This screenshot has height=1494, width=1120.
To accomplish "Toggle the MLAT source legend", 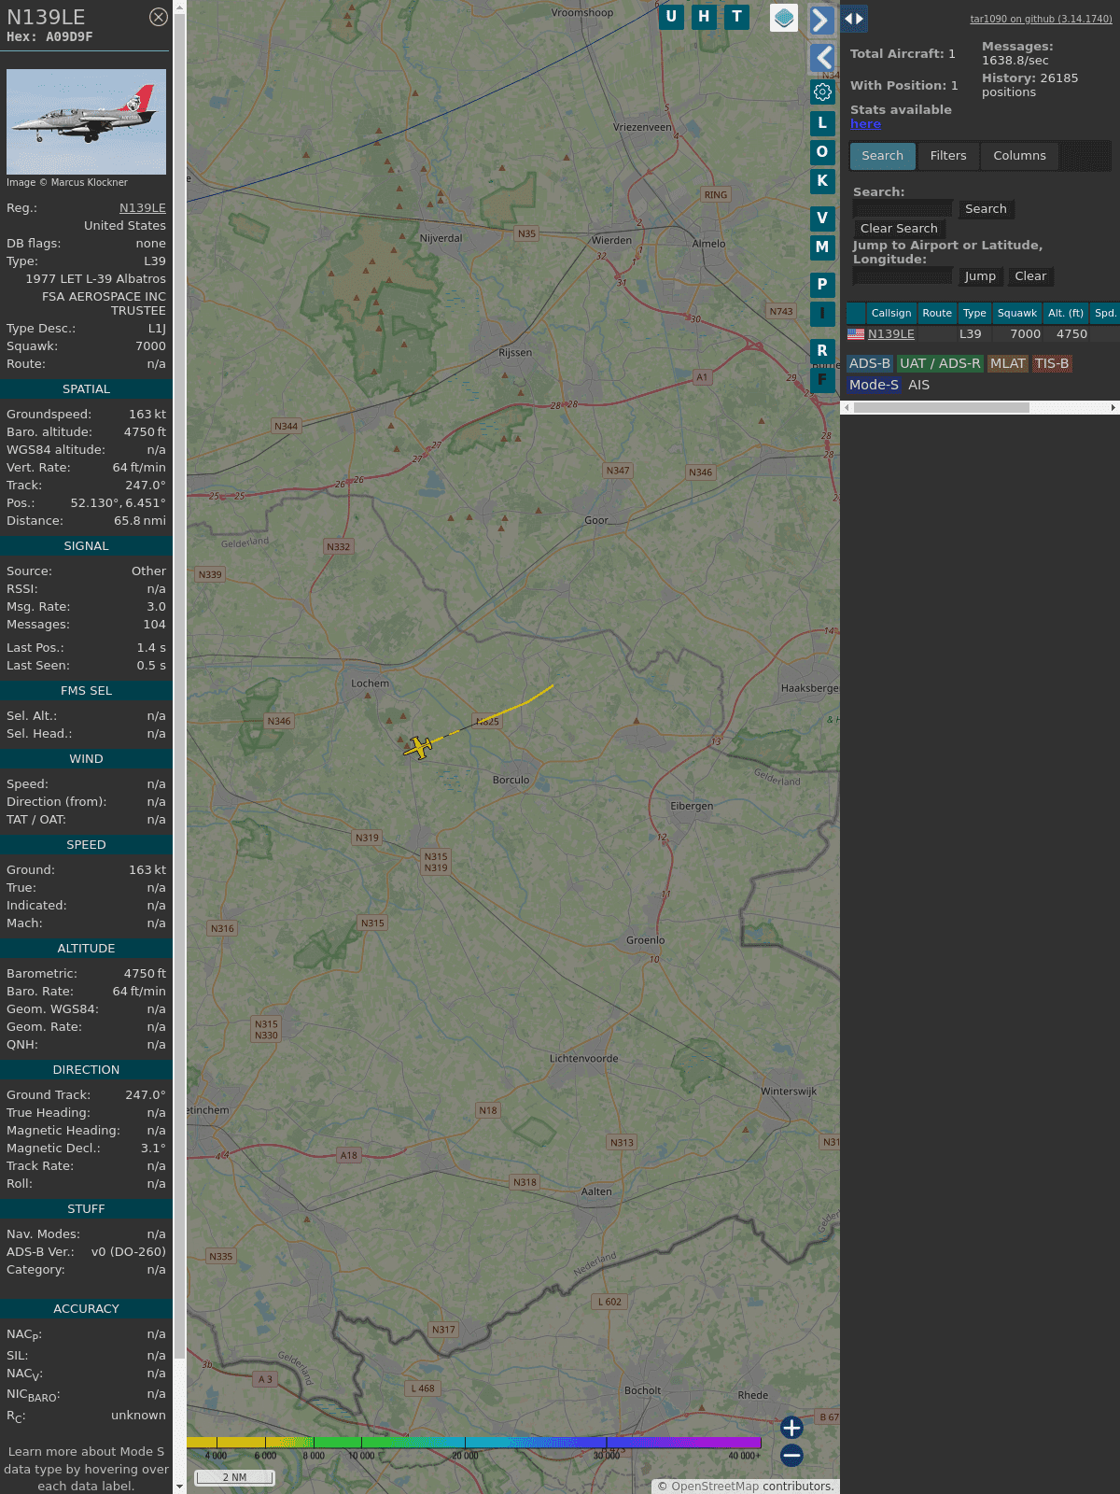I will [x=1008, y=363].
